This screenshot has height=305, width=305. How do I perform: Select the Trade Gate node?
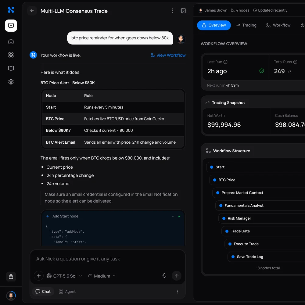click(264, 231)
